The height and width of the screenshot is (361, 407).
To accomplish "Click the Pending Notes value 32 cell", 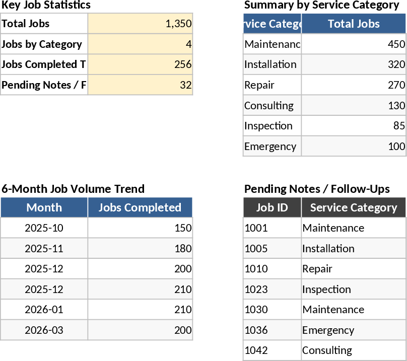I will (x=140, y=85).
